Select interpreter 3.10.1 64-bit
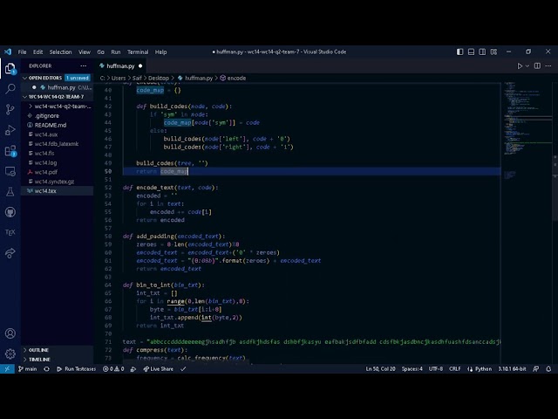This screenshot has width=558, height=419. click(512, 368)
